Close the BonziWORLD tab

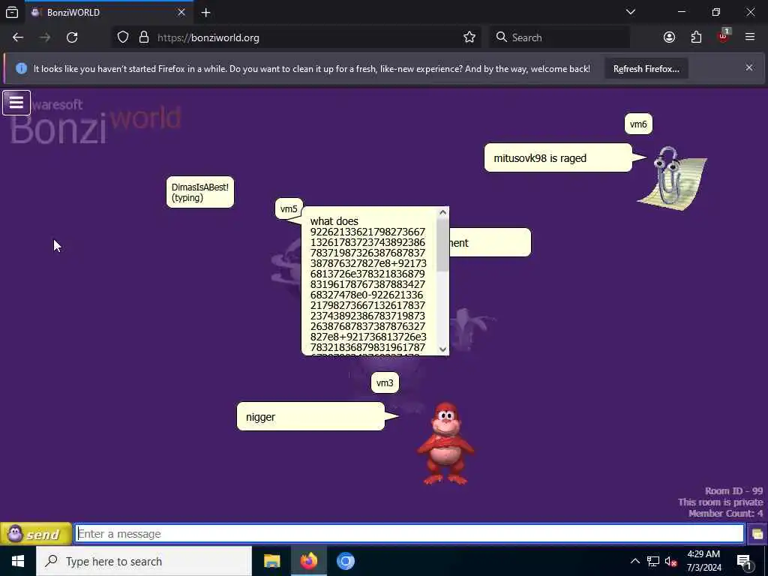tap(181, 12)
